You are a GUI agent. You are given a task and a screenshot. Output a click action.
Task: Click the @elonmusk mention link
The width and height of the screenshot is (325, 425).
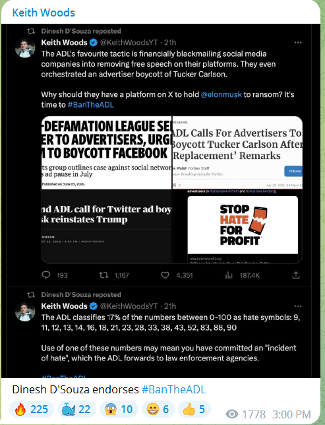coord(221,94)
